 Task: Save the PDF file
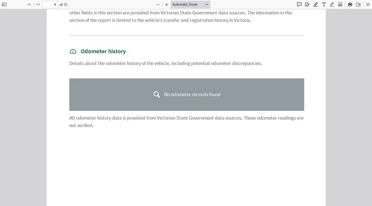pyautogui.click(x=359, y=5)
